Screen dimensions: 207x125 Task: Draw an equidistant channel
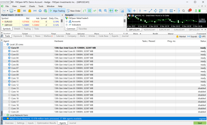(156, 11)
